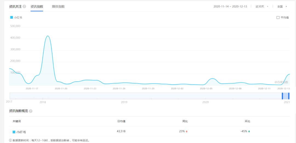Click the 200,000 y-axis label

(15, 61)
